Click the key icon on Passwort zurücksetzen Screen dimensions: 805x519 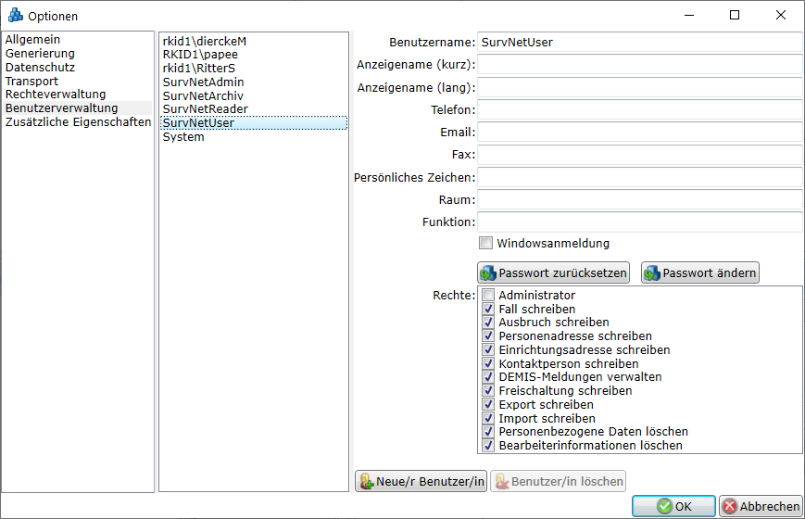pos(488,273)
